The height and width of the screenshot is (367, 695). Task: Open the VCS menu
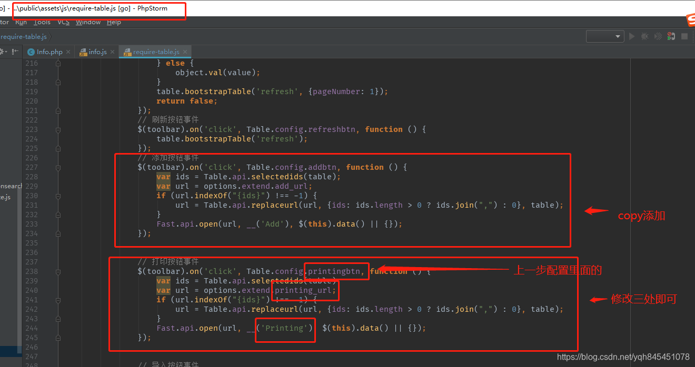[x=63, y=22]
